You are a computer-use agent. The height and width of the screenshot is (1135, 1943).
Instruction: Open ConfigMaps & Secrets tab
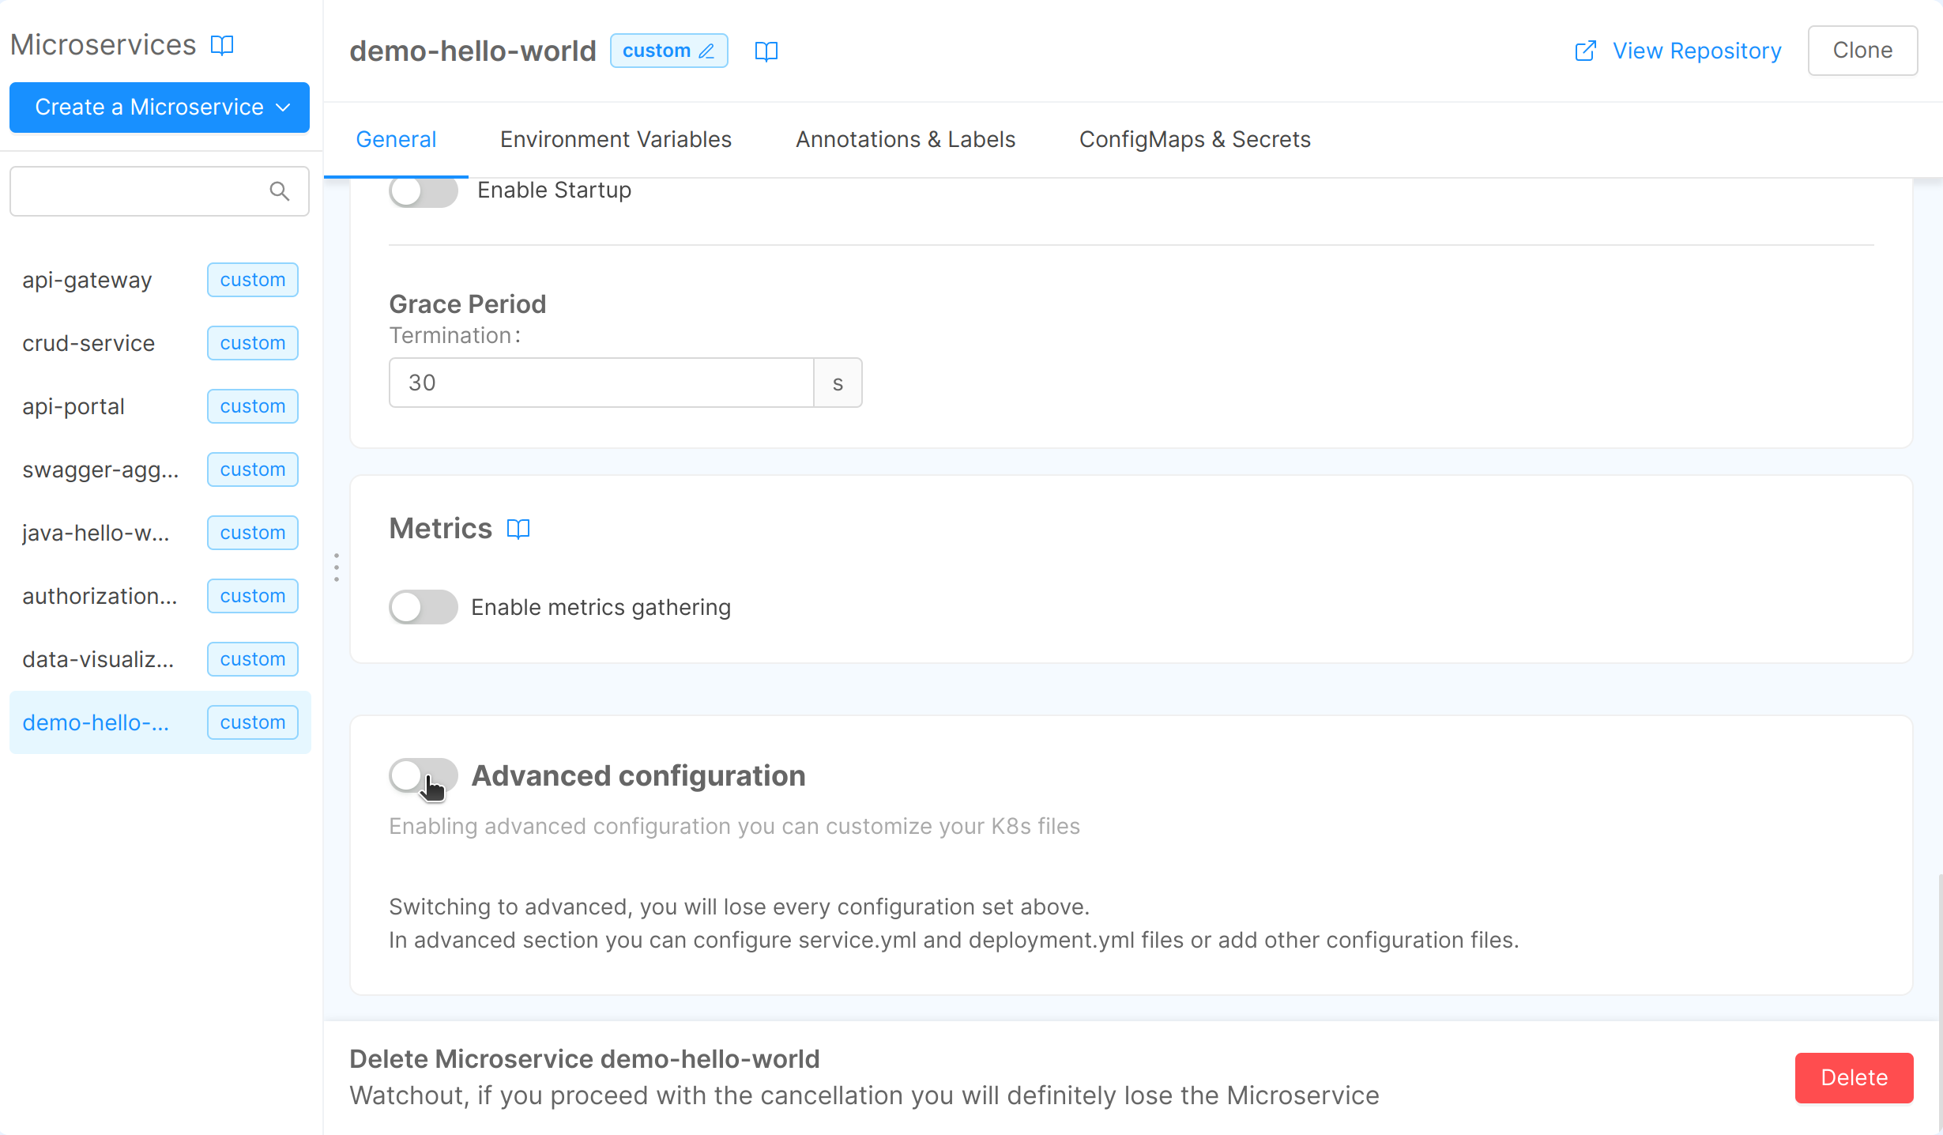pyautogui.click(x=1195, y=139)
